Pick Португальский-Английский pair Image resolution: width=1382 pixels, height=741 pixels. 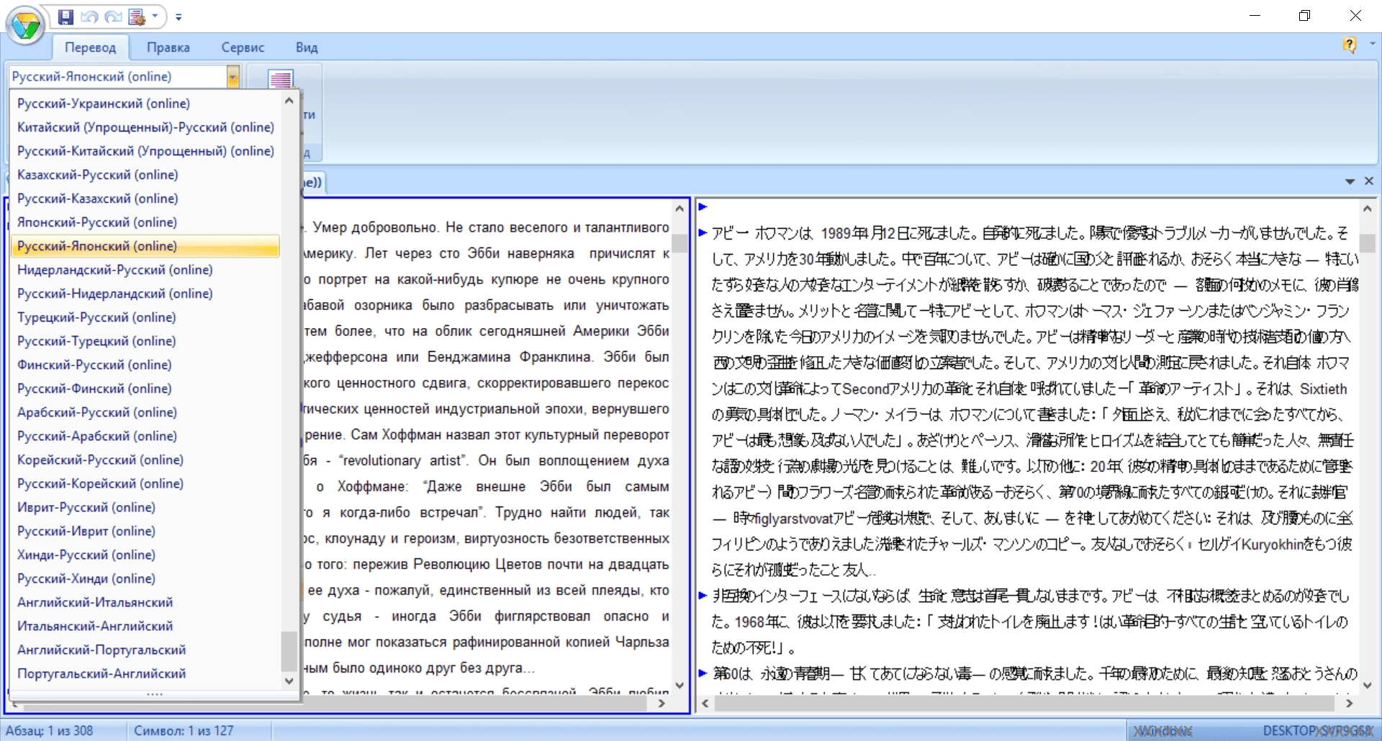145,673
